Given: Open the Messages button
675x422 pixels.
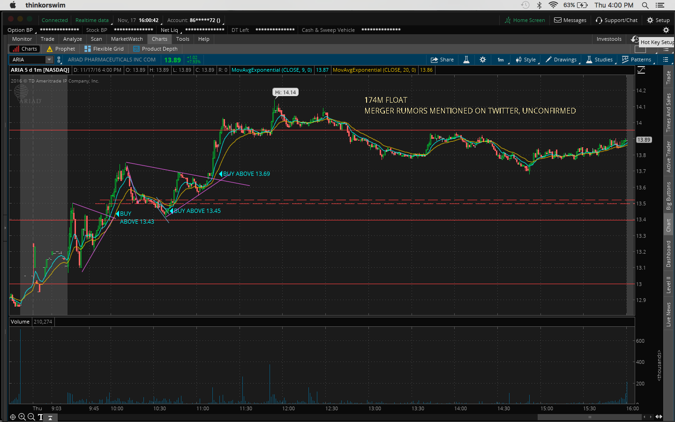Looking at the screenshot, I should pos(570,20).
